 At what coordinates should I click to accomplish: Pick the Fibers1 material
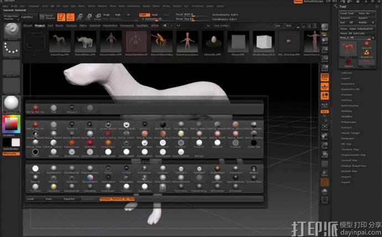163,188
